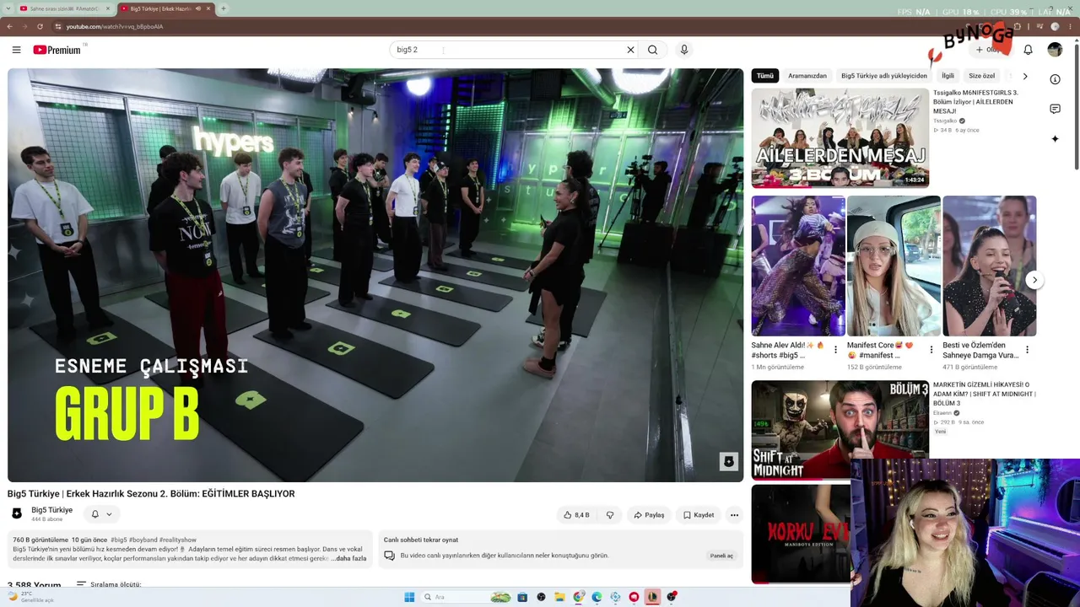Switch to the first browser tab

point(64,8)
